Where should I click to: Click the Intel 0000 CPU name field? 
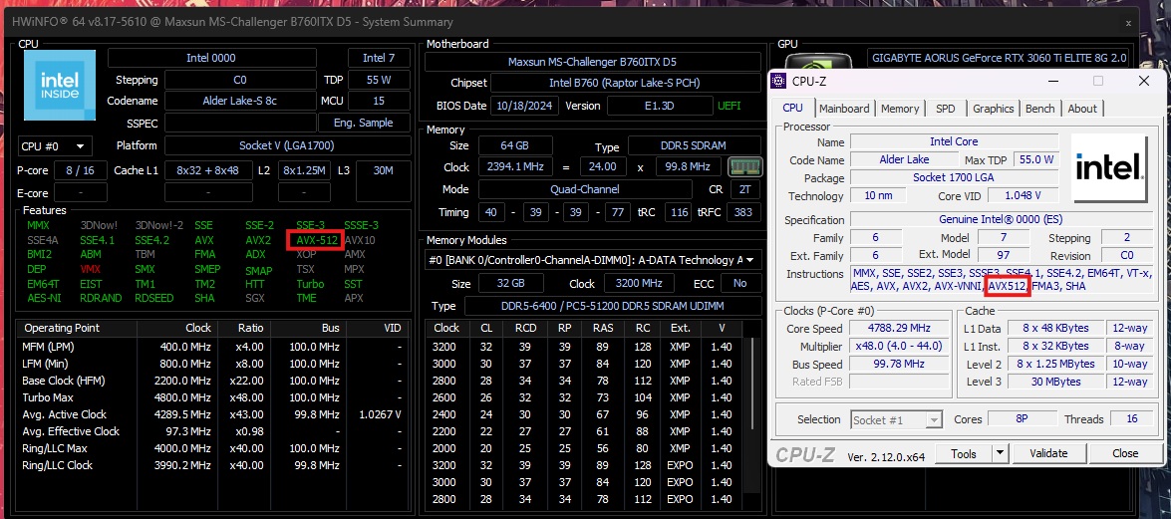(211, 58)
